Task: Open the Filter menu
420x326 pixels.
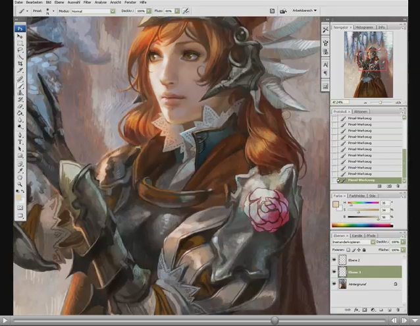Action: point(87,2)
